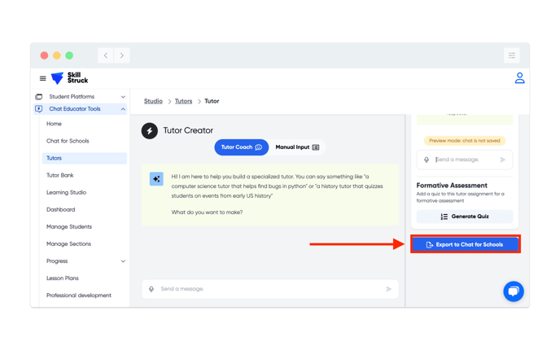Send message with main send arrow
This screenshot has height=350, width=560.
tap(389, 289)
